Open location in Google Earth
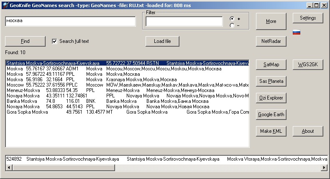Image resolution: width=330 pixels, height=179 pixels. click(x=271, y=114)
